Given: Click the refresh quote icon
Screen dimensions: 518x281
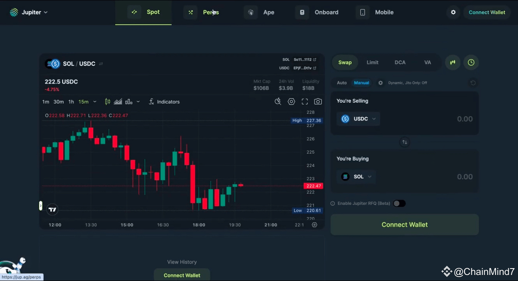Looking at the screenshot, I should (x=473, y=83).
